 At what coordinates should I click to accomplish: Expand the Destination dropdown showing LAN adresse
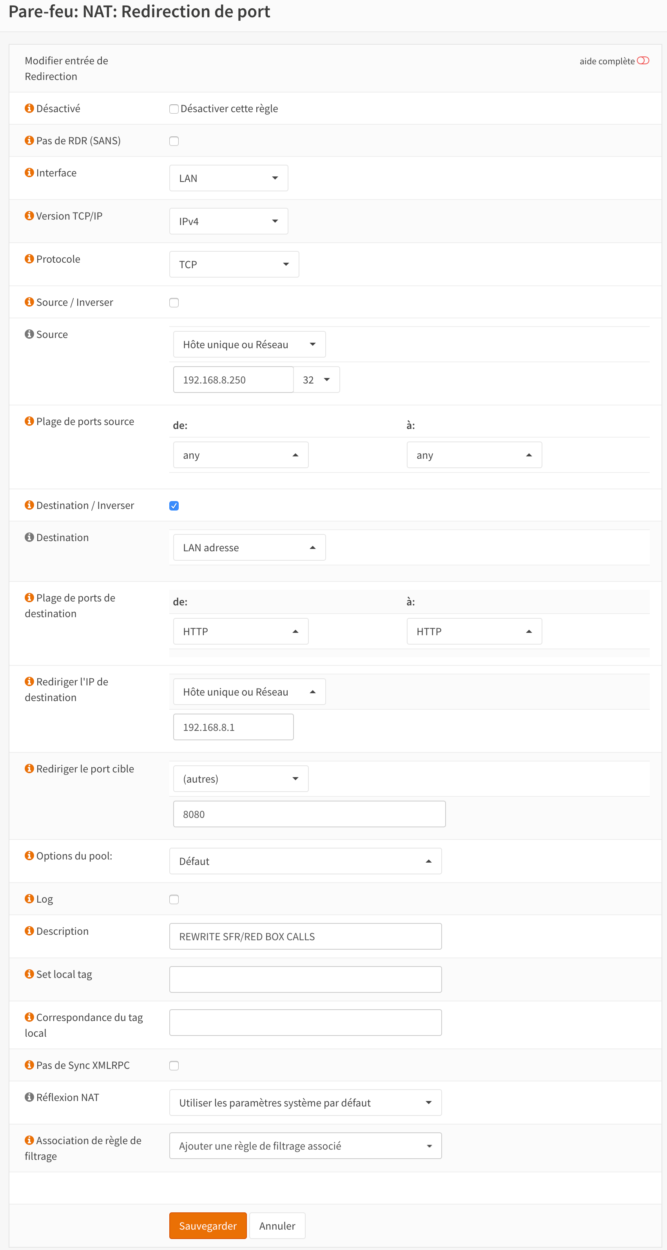click(x=249, y=548)
